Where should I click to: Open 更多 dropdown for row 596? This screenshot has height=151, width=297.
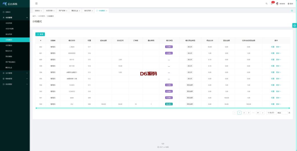278,72
